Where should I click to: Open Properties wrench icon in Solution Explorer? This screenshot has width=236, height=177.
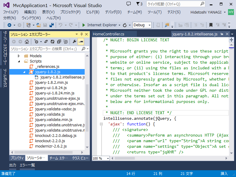pyautogui.click(x=74, y=42)
